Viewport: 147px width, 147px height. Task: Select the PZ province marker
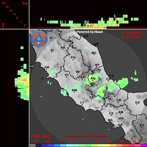(x=142, y=126)
